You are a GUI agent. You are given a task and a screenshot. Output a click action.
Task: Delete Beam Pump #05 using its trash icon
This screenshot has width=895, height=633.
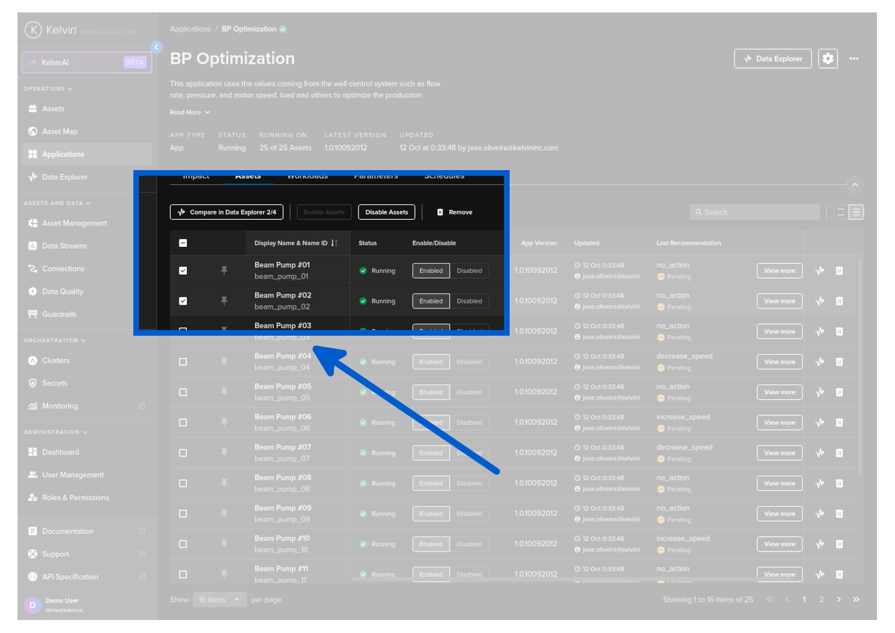click(x=839, y=392)
